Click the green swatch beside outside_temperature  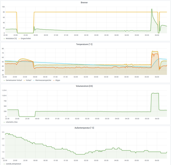point(4,164)
